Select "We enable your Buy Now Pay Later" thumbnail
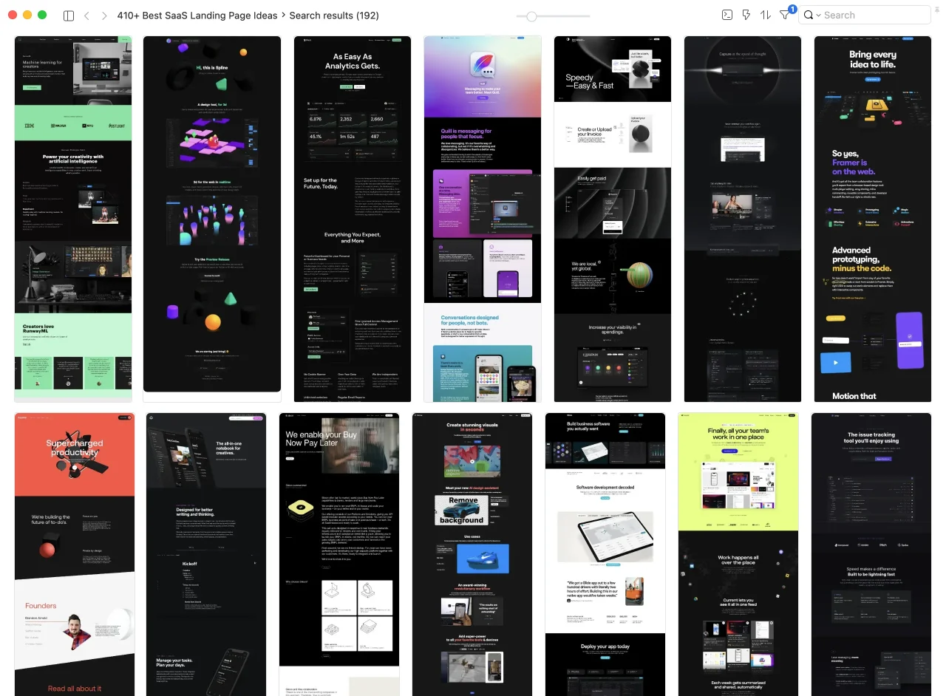Image resolution: width=946 pixels, height=696 pixels. coord(339,554)
